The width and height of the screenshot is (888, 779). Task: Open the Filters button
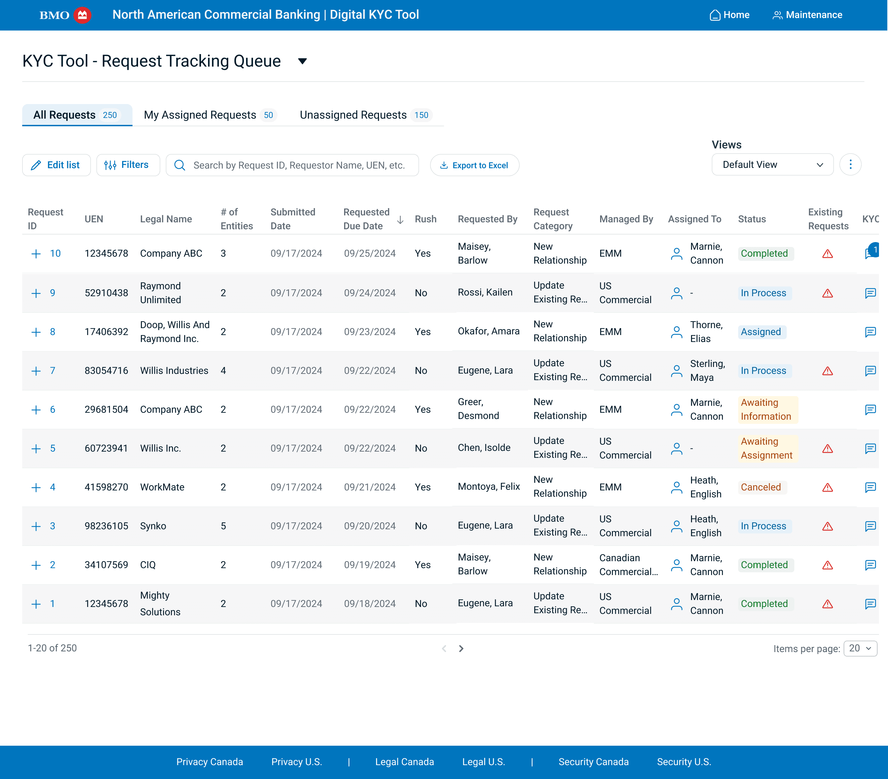pyautogui.click(x=128, y=165)
